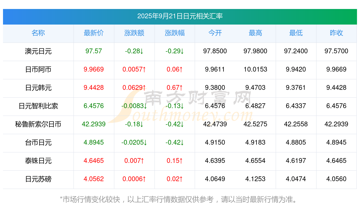Viewport: 360px width, 209px height.
Task: Select the change percent 0.15↑
Action: point(175,161)
